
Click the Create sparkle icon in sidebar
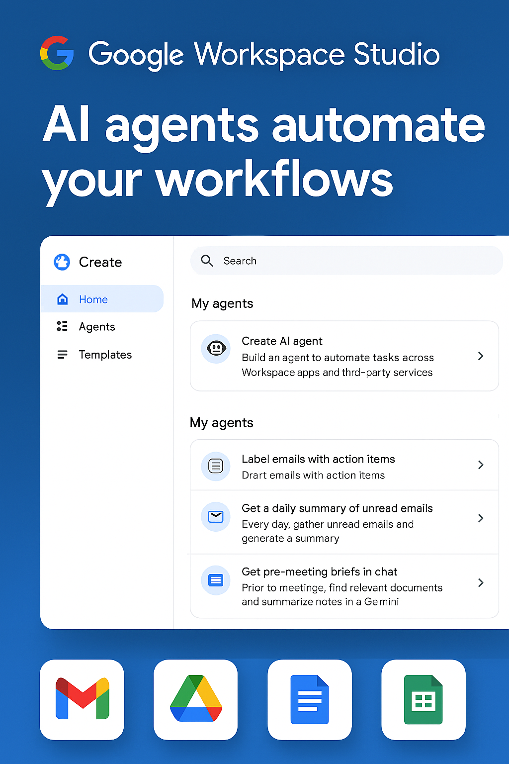62,262
